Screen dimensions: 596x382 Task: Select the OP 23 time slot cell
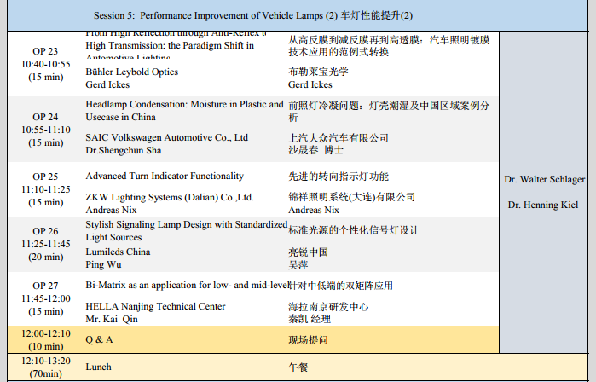(45, 64)
